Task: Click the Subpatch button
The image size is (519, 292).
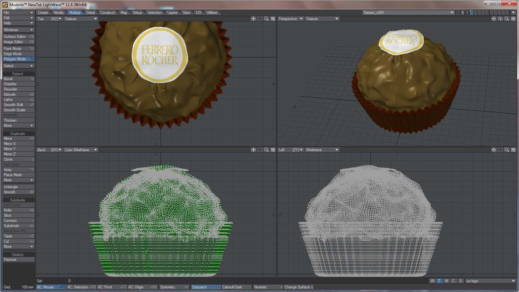Action: (x=206, y=287)
